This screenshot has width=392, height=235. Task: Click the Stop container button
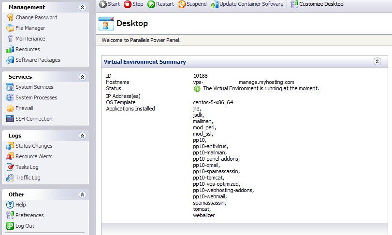pyautogui.click(x=133, y=4)
